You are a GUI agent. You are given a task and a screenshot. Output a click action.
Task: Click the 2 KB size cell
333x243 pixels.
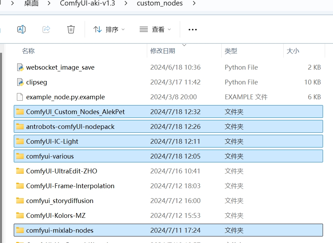[x=314, y=67]
